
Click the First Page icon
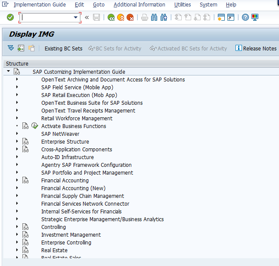click(178, 17)
